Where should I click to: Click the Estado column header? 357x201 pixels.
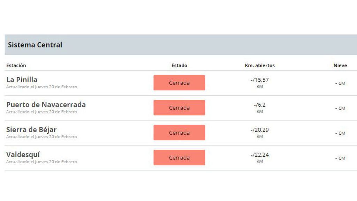point(179,65)
